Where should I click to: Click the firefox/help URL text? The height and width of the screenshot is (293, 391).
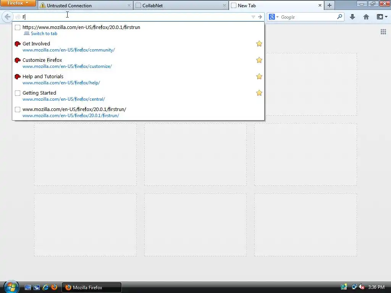coord(61,83)
